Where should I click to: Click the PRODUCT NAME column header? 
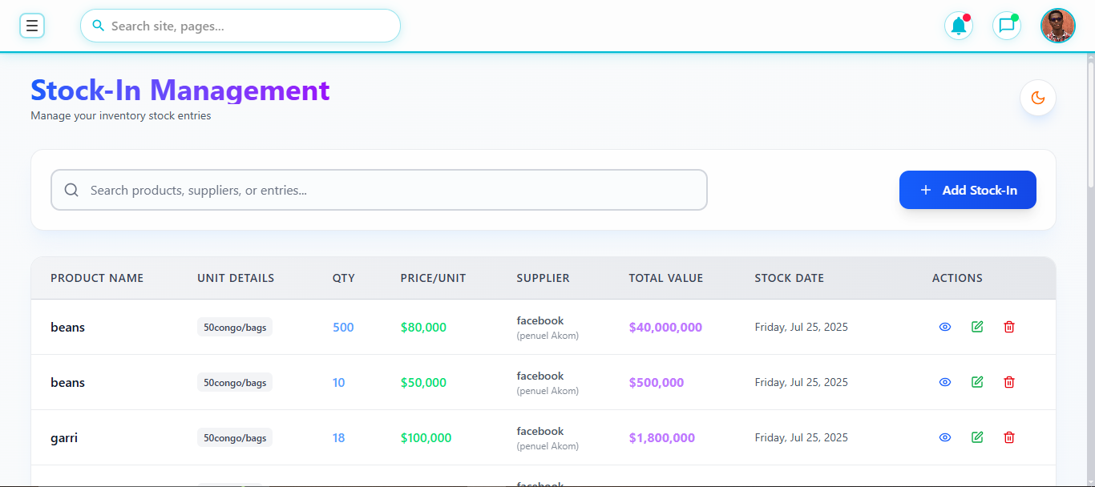click(x=97, y=278)
